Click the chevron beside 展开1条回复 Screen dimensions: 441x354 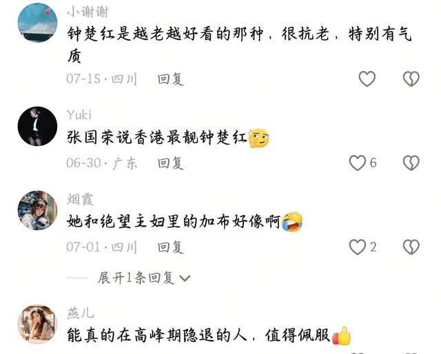185,278
